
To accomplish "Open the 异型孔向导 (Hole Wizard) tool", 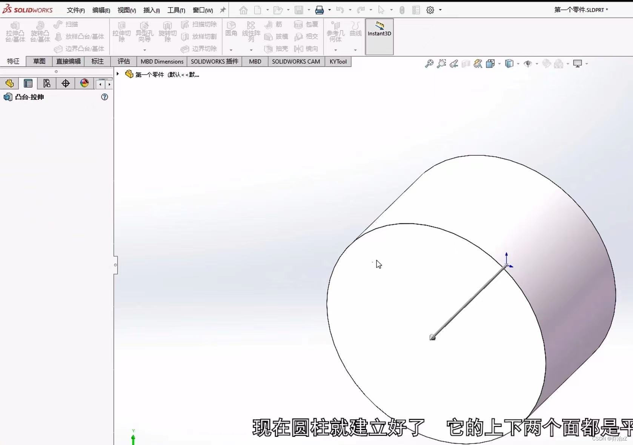I will point(144,32).
